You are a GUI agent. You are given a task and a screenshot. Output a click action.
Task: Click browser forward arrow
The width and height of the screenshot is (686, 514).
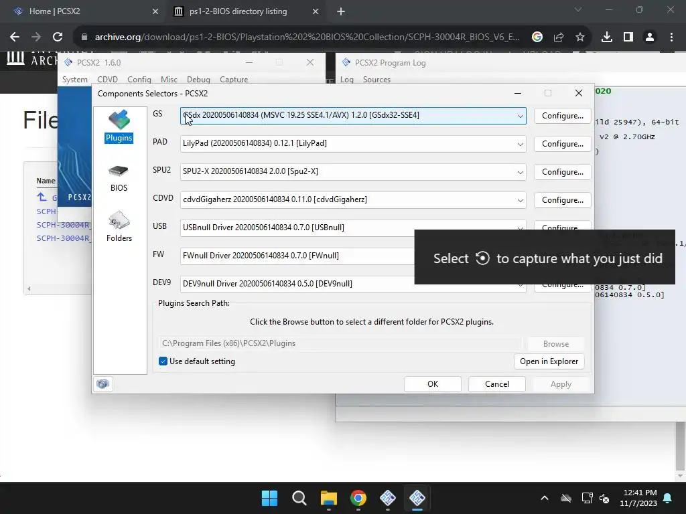click(x=36, y=37)
